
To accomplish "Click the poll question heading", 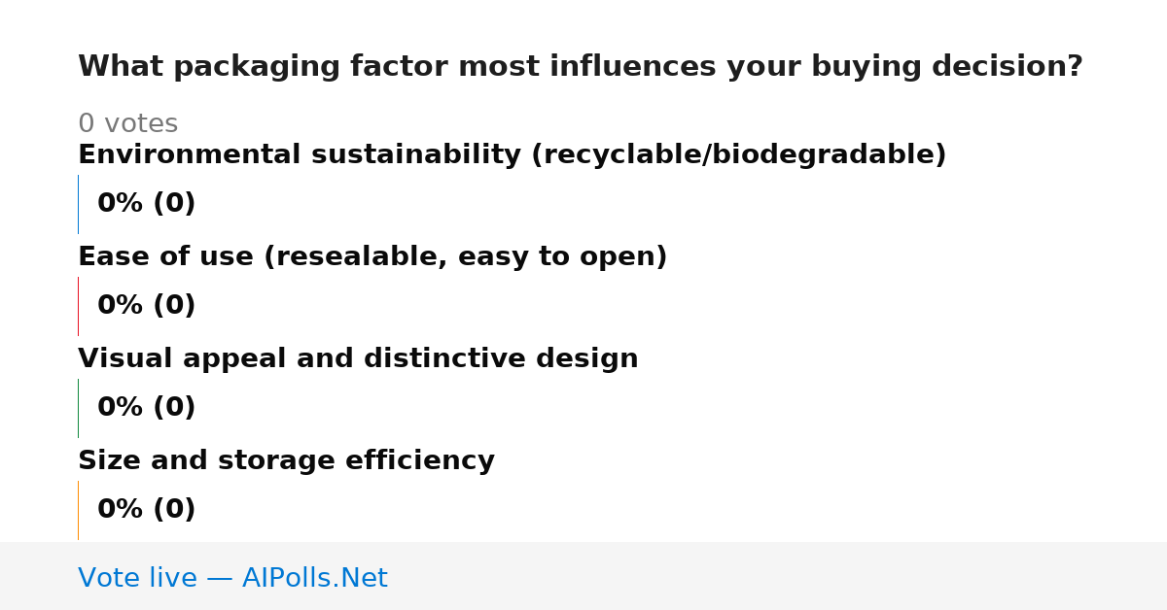I will pyautogui.click(x=581, y=67).
